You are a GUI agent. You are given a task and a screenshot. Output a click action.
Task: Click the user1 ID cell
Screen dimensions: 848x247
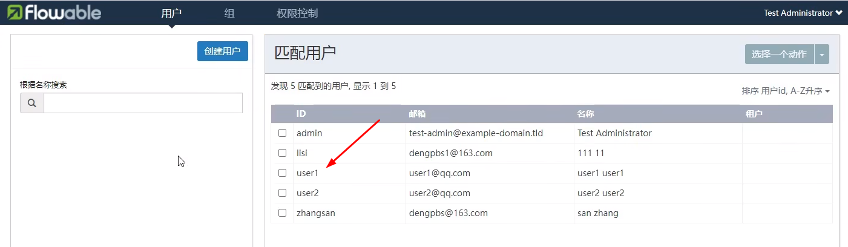pos(307,173)
